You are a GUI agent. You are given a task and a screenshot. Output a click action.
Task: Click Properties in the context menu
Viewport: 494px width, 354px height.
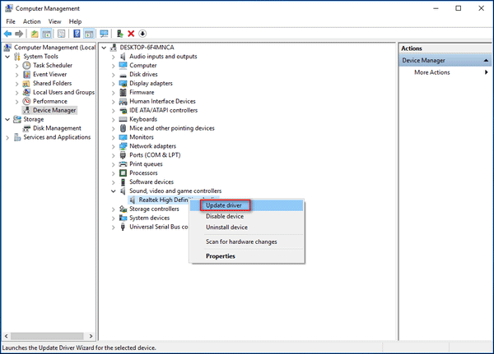(220, 256)
